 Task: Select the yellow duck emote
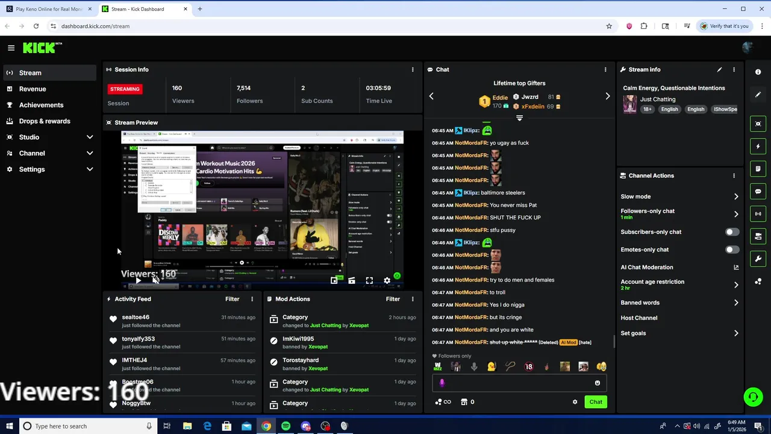pos(492,366)
